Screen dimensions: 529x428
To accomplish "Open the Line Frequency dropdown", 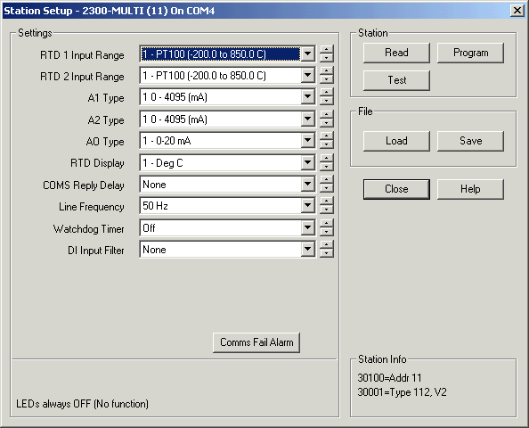I will coord(307,206).
